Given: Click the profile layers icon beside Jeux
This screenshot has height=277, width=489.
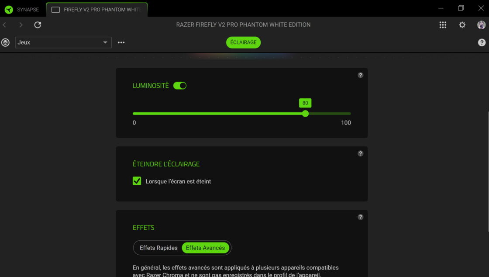Looking at the screenshot, I should (5, 42).
